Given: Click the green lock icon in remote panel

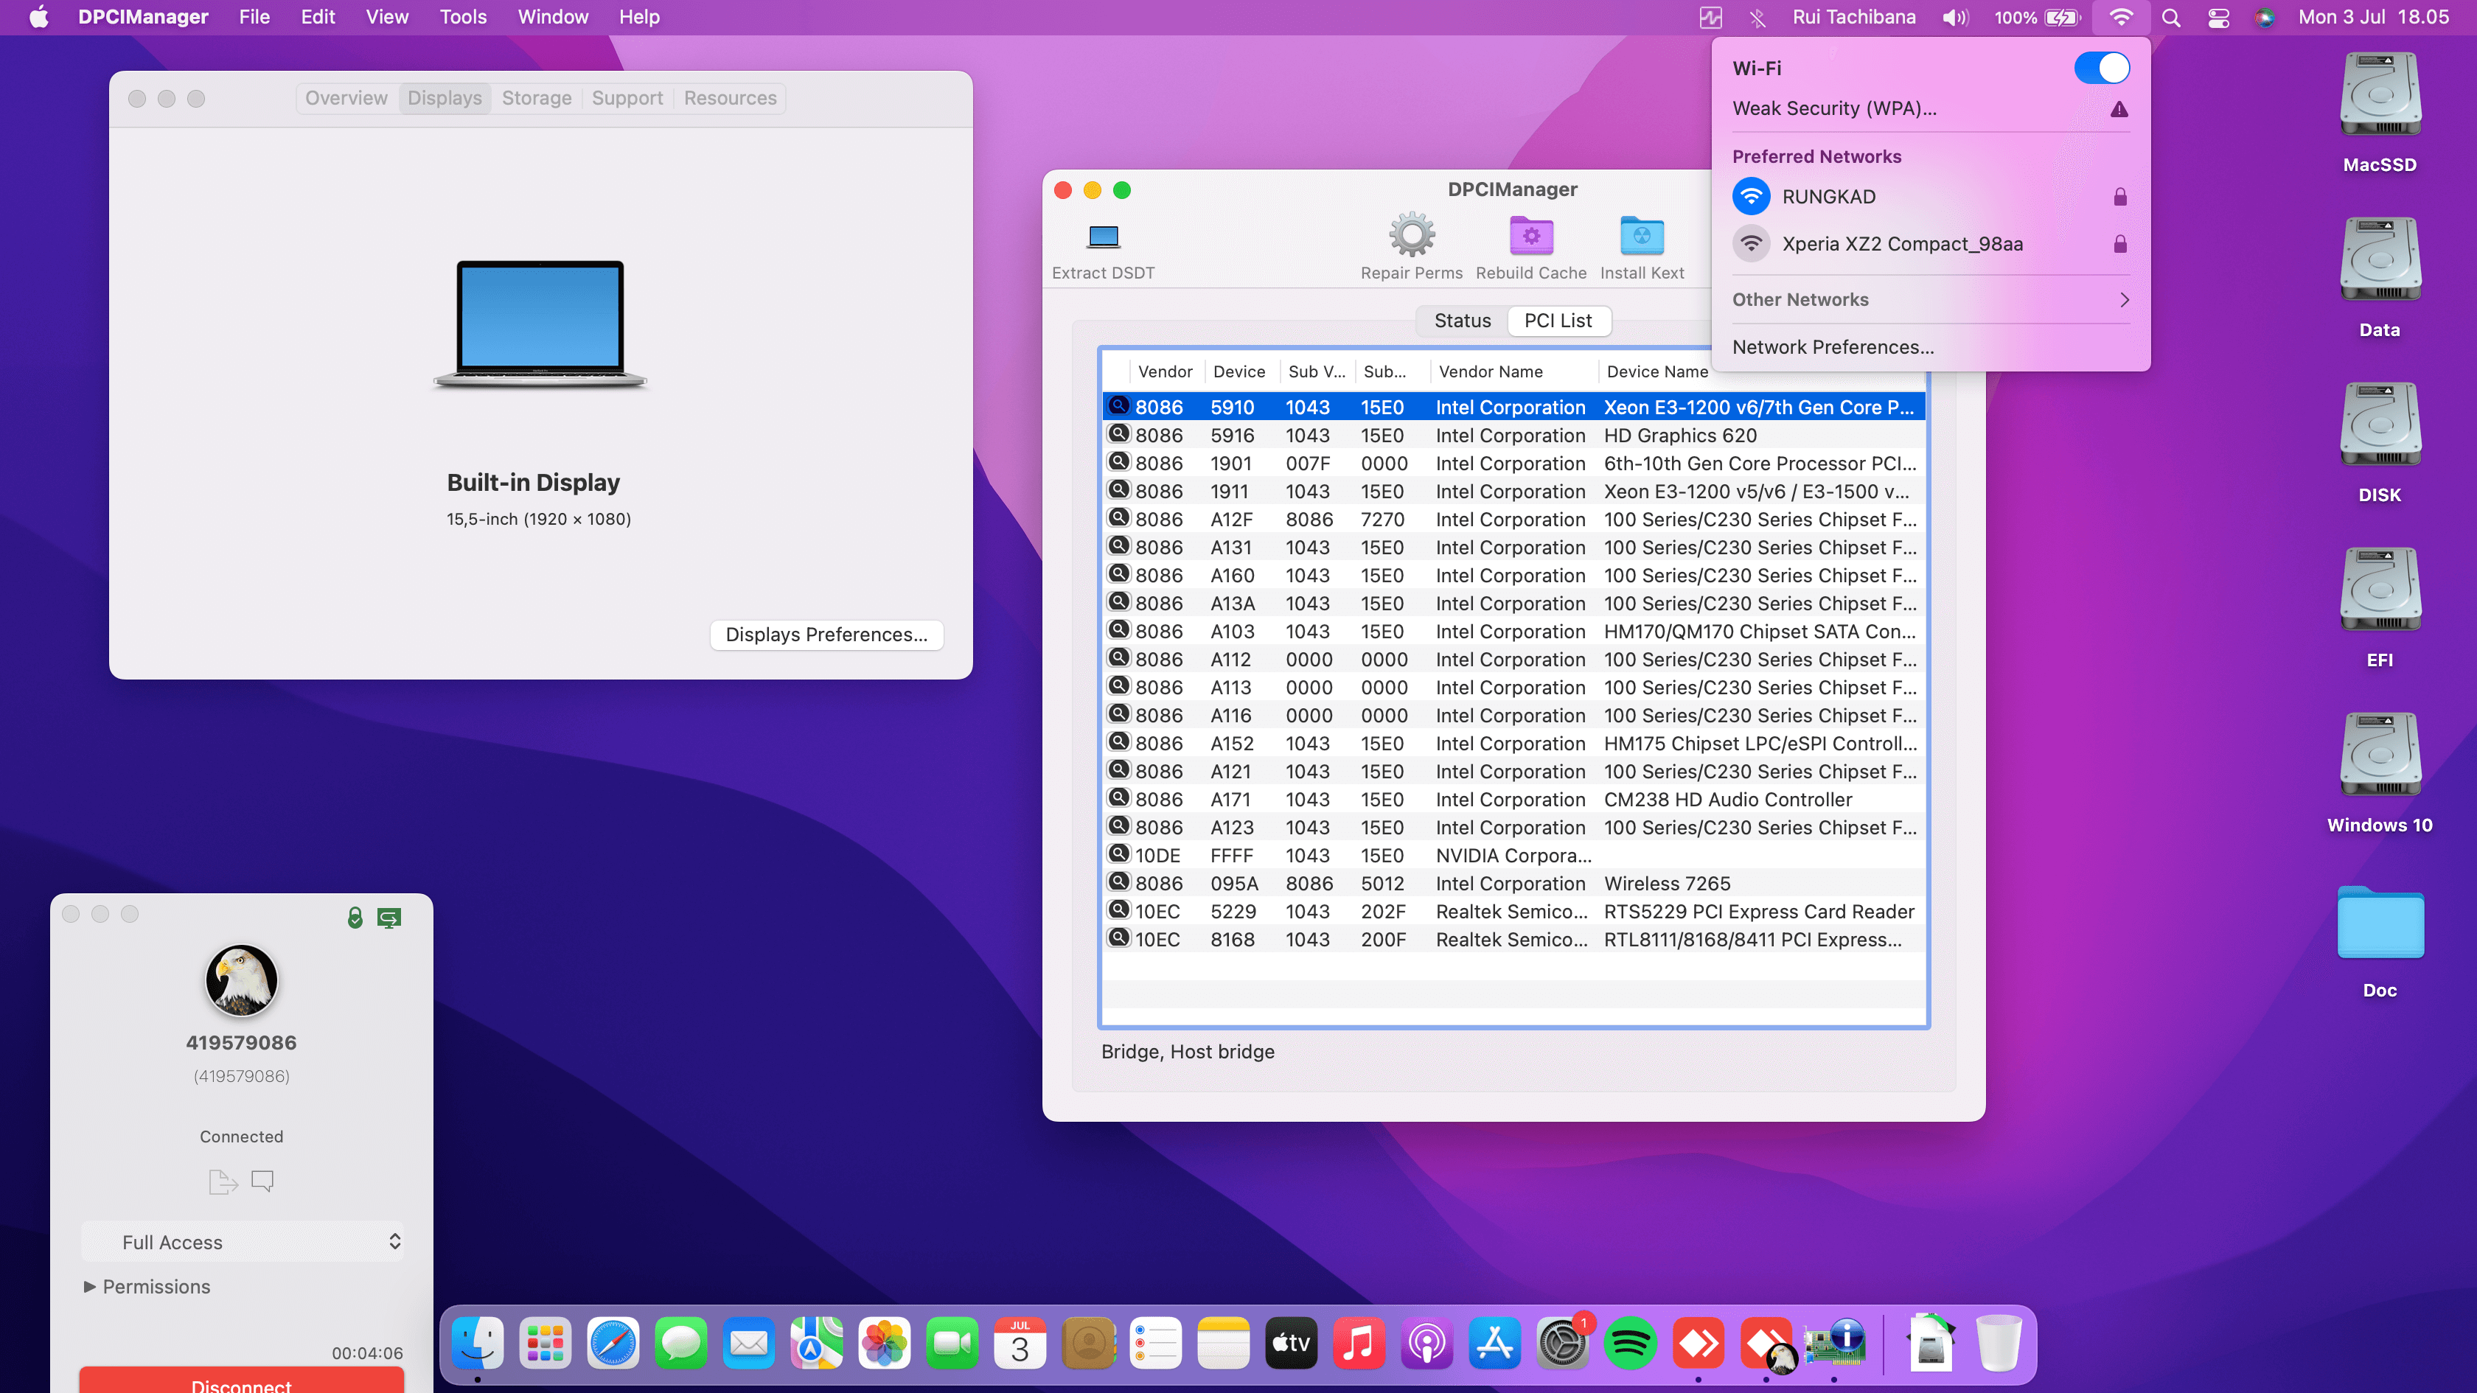Looking at the screenshot, I should pos(355,917).
